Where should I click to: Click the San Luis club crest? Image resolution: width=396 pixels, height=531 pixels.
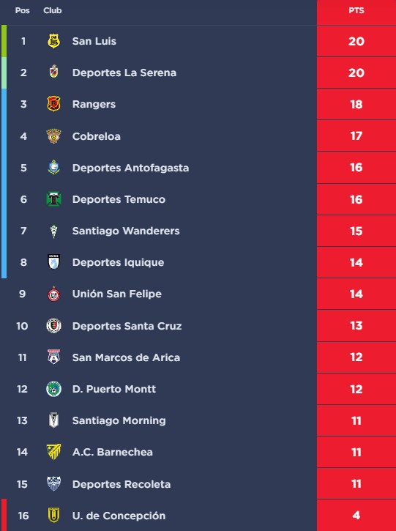(53, 41)
